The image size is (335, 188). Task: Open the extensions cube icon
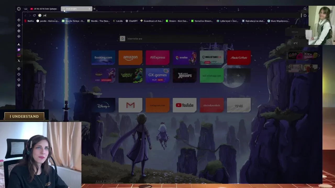(305, 16)
